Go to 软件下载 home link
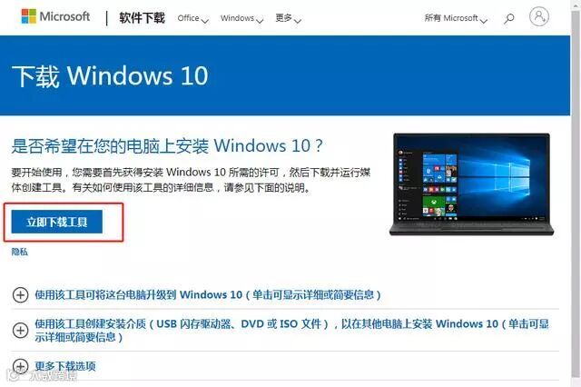Image resolution: width=581 pixels, height=387 pixels. click(x=142, y=18)
